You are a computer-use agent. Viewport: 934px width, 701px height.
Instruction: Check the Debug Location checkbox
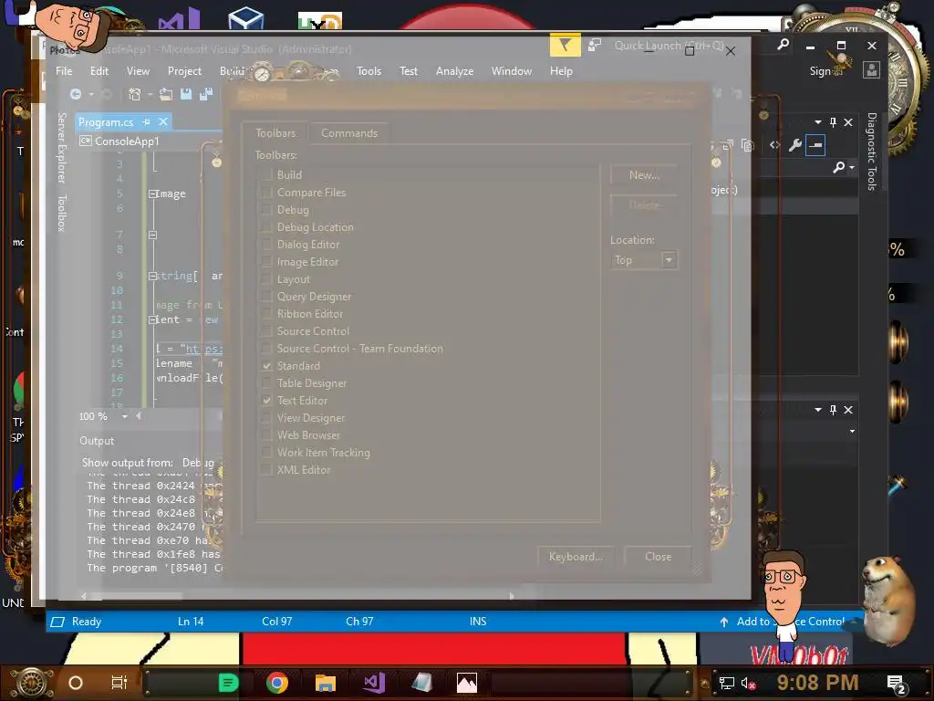tap(267, 227)
